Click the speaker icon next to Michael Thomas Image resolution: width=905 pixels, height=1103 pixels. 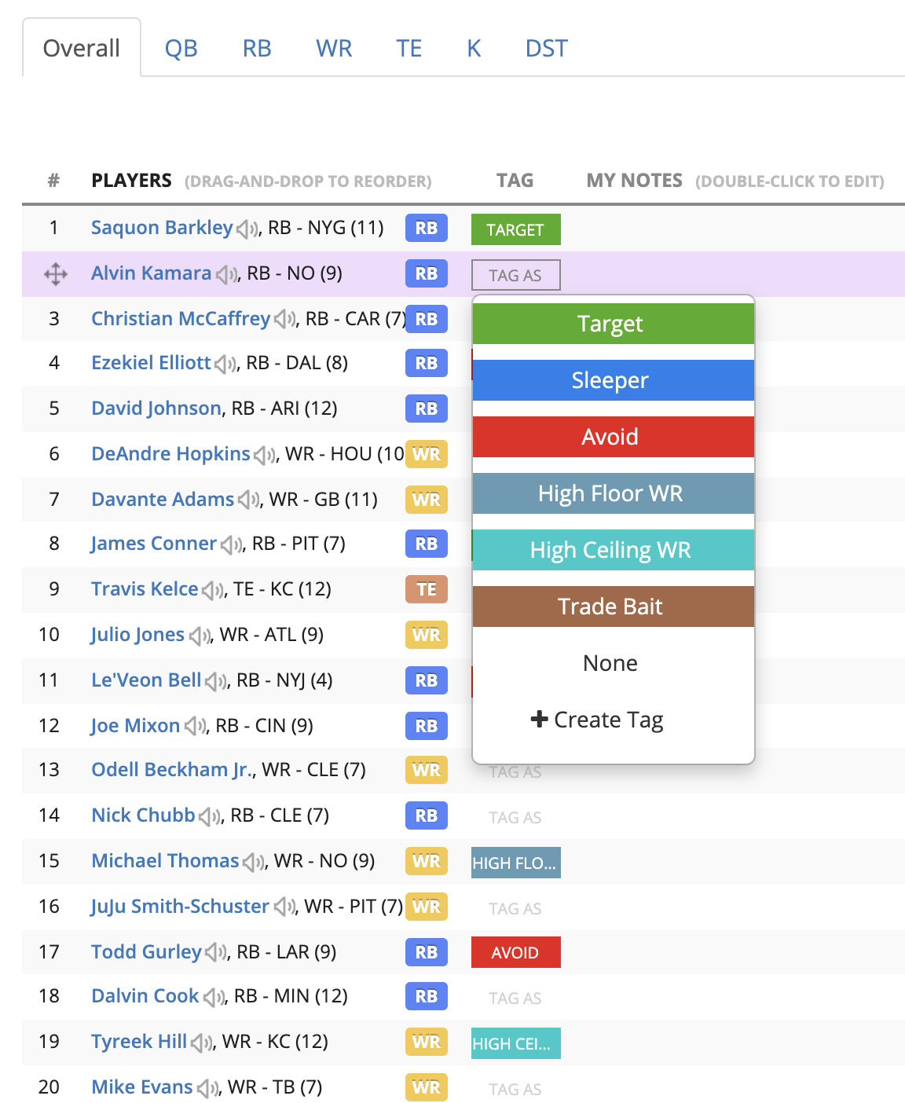click(253, 862)
